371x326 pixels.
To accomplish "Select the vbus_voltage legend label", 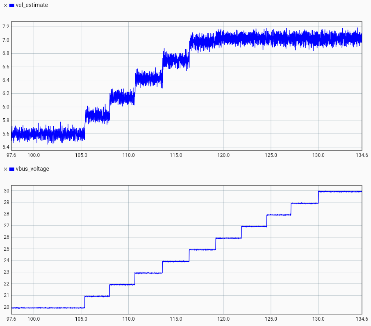I will point(32,169).
